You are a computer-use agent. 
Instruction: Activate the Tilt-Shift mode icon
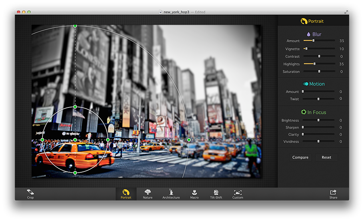coord(216,193)
